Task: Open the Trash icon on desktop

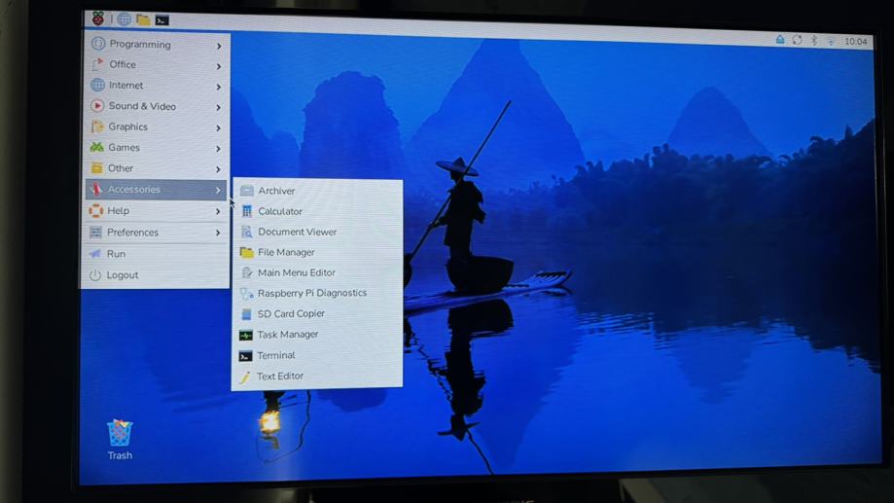Action: pos(120,436)
